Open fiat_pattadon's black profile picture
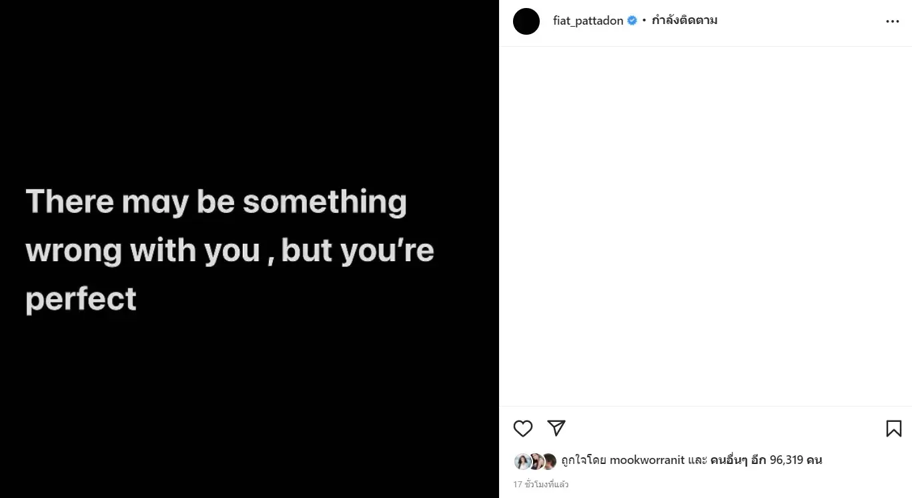912x498 pixels. [x=526, y=21]
